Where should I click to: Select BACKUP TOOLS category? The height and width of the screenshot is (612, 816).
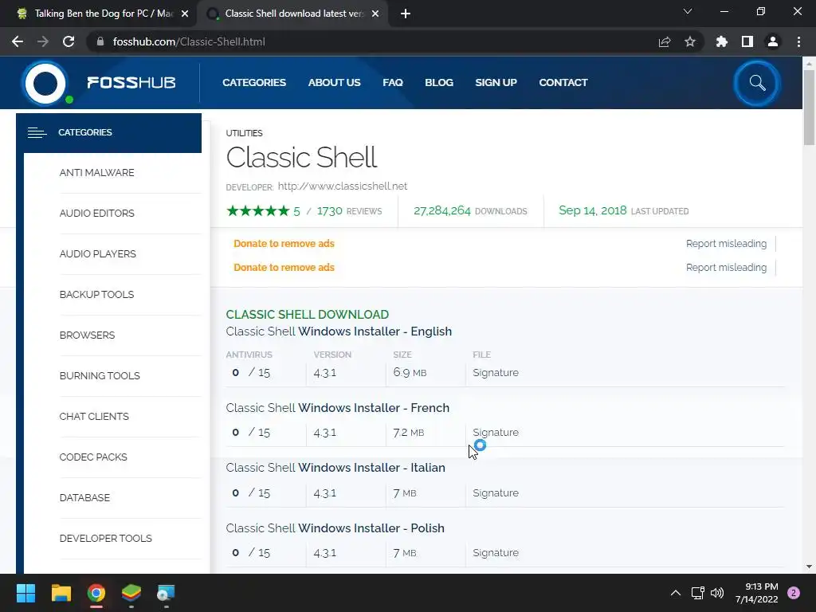[96, 295]
